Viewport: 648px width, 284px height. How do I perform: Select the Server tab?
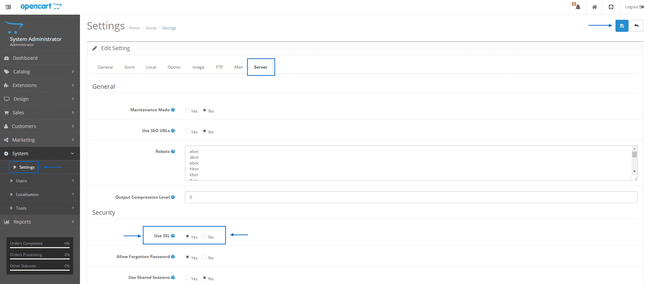pyautogui.click(x=261, y=67)
